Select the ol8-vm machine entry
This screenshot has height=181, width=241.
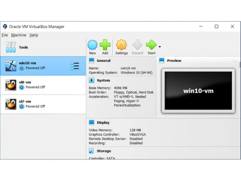tap(43, 85)
